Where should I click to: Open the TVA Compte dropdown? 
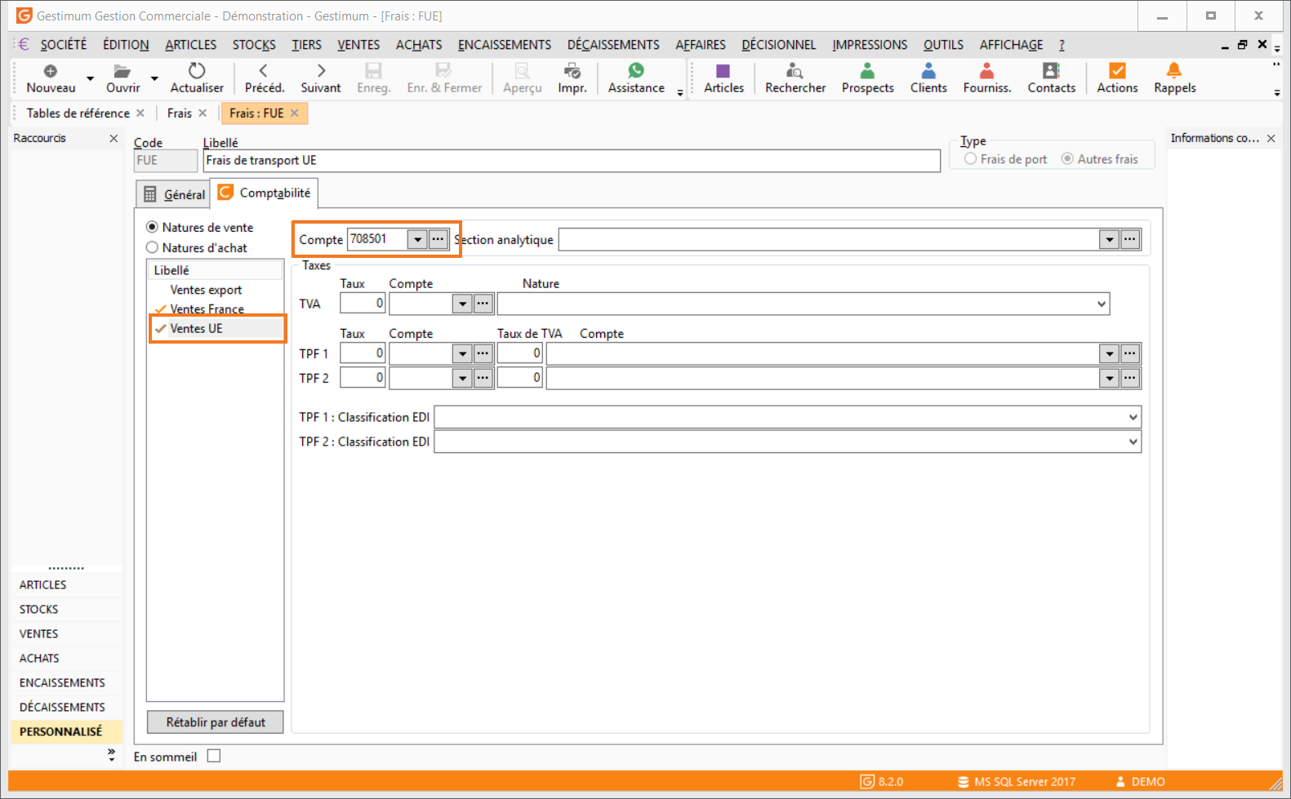click(x=462, y=304)
